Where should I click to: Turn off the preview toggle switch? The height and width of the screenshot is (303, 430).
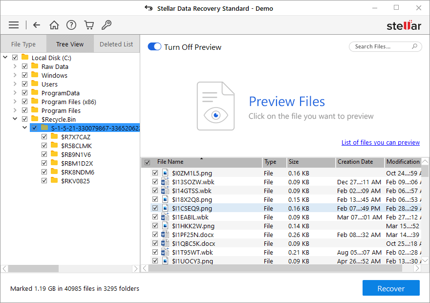pos(154,47)
